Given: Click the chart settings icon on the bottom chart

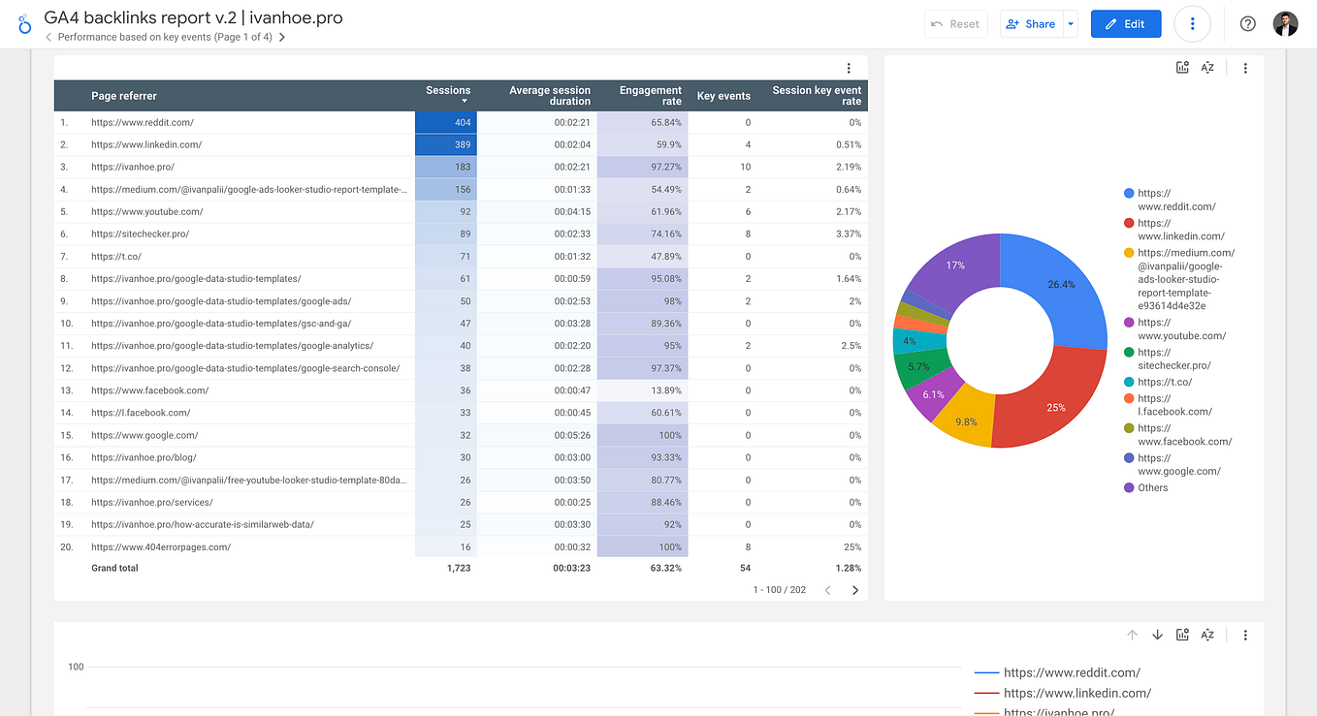Looking at the screenshot, I should pyautogui.click(x=1182, y=635).
